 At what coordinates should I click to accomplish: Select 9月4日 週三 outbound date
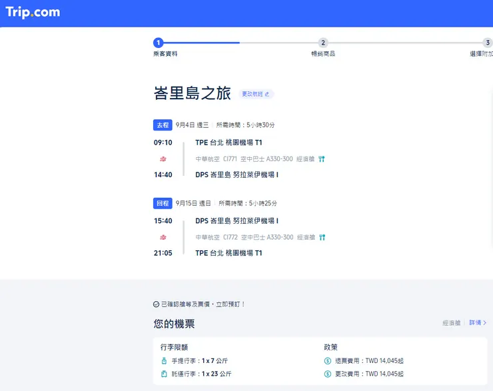point(192,125)
